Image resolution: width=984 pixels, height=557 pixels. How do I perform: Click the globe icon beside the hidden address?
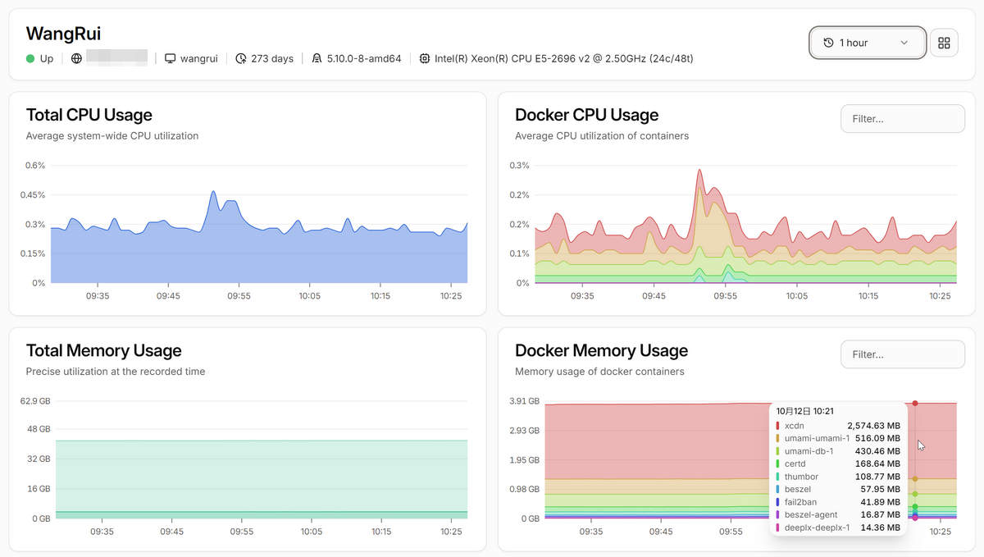(x=76, y=59)
